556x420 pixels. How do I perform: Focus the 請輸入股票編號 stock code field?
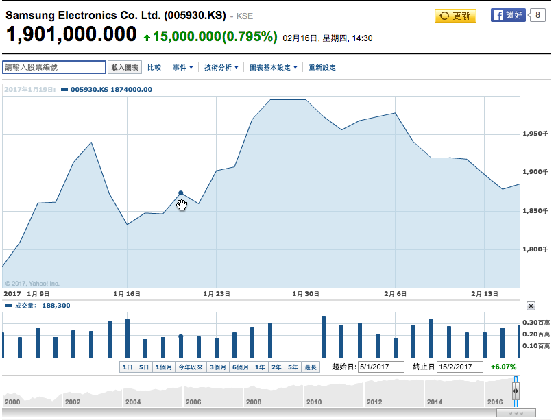pos(54,67)
